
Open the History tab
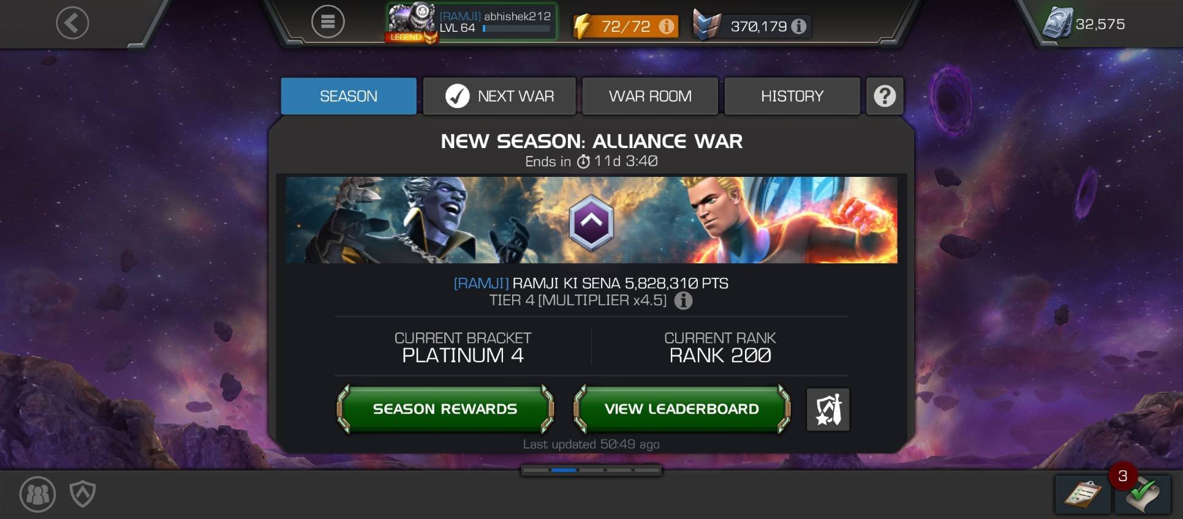click(792, 96)
